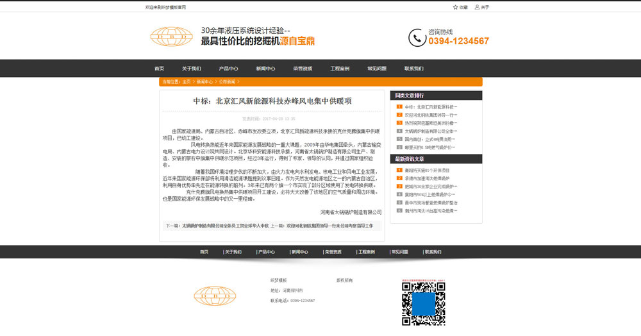641x336 pixels.
Task: Open ranked article 欢迎河北钢铁集团领导一行…
Action: tap(431, 115)
